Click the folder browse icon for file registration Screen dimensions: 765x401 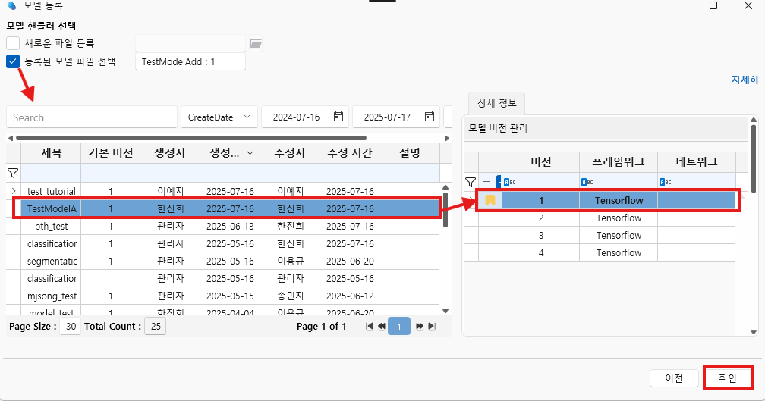257,43
